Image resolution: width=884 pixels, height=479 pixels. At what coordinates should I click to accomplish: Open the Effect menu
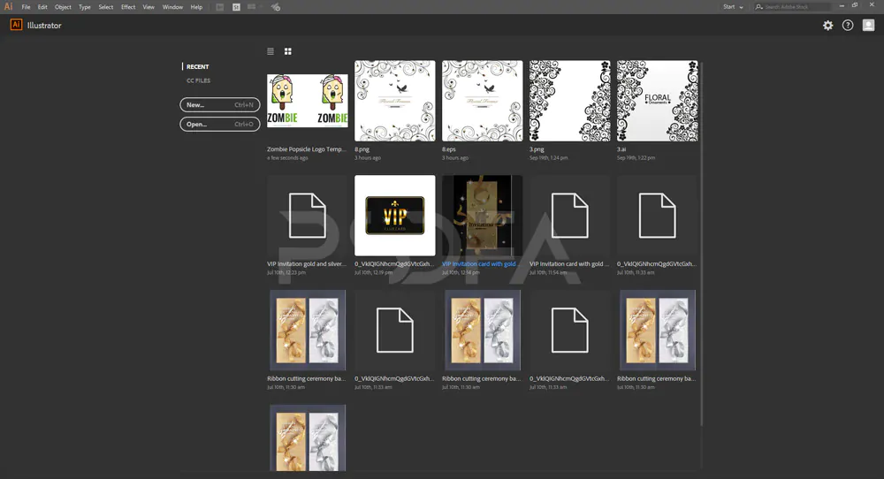(128, 7)
